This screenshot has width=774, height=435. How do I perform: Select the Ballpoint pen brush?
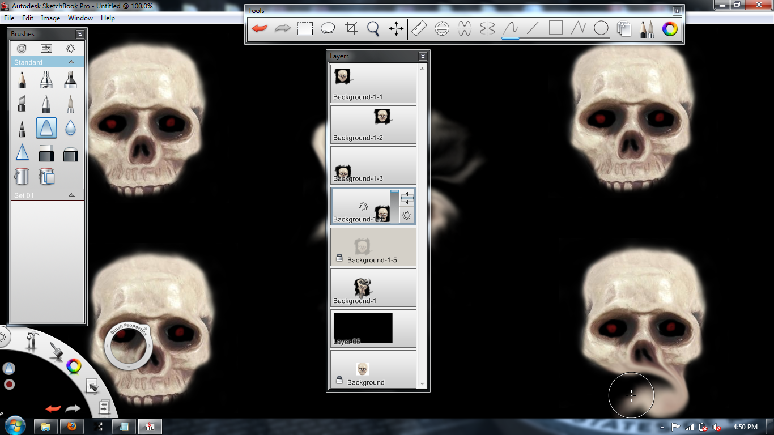(46, 104)
